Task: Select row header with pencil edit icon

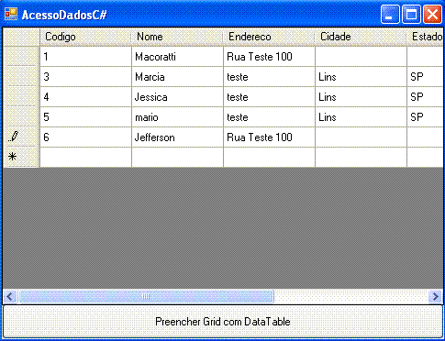Action: (21, 137)
